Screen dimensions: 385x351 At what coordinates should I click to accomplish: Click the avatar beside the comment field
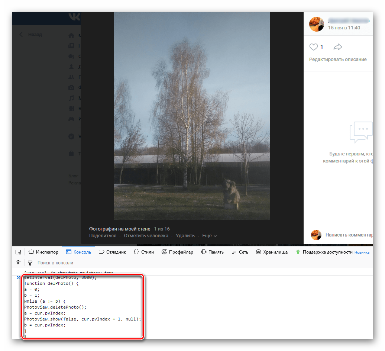tap(316, 235)
